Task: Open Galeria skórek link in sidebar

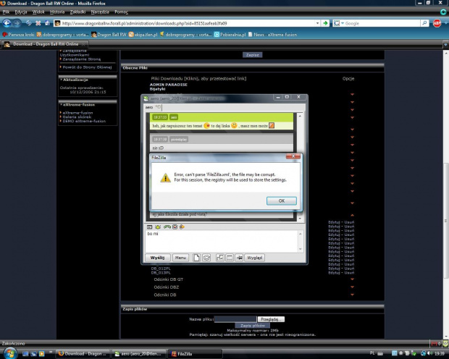Action: [77, 117]
